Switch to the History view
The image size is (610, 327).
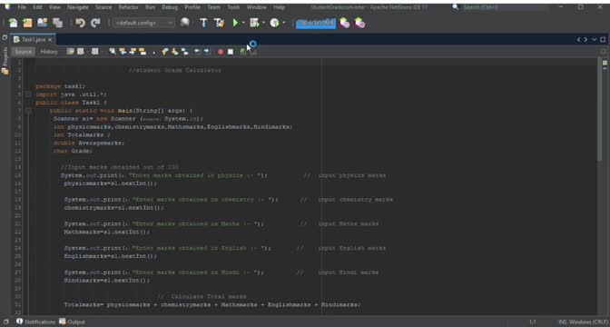[49, 52]
